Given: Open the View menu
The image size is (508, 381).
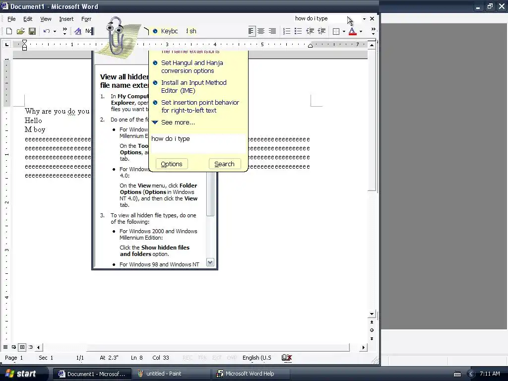Looking at the screenshot, I should click(46, 19).
